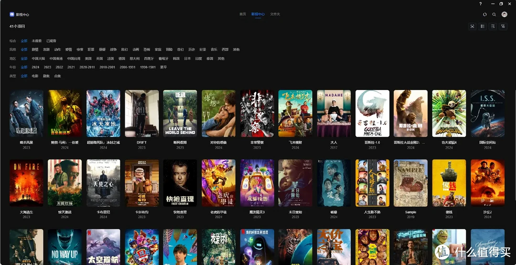
Task: Open the 暗杀风暴 movie poster
Action: 26,113
